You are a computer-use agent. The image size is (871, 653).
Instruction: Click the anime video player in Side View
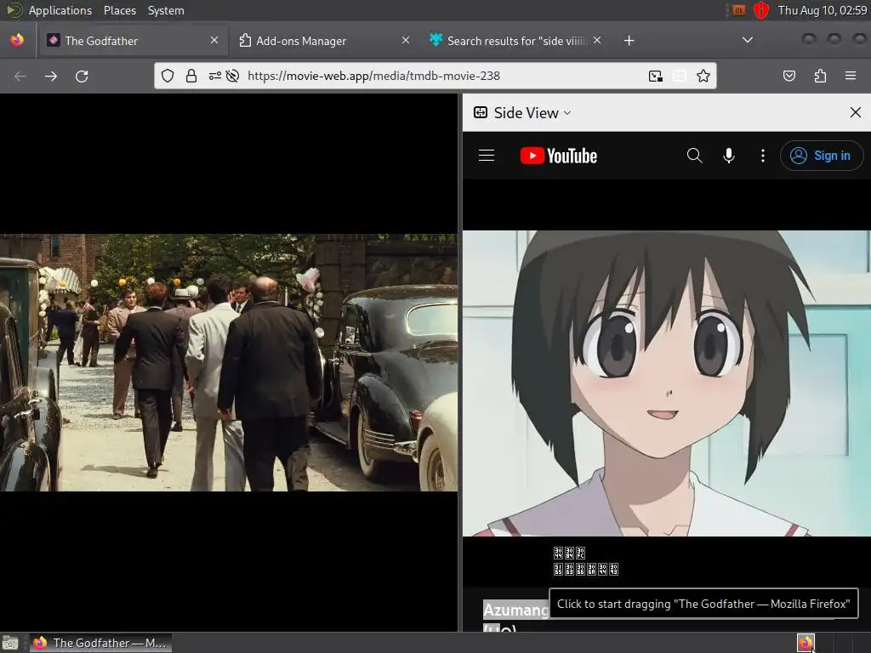pyautogui.click(x=667, y=383)
